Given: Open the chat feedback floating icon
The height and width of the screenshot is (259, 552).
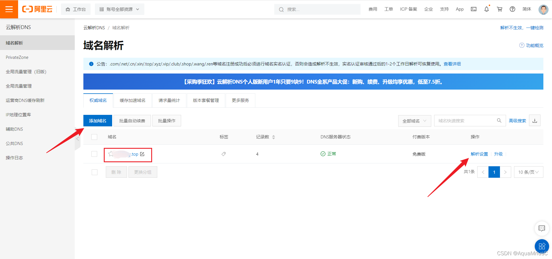Looking at the screenshot, I should 542,228.
